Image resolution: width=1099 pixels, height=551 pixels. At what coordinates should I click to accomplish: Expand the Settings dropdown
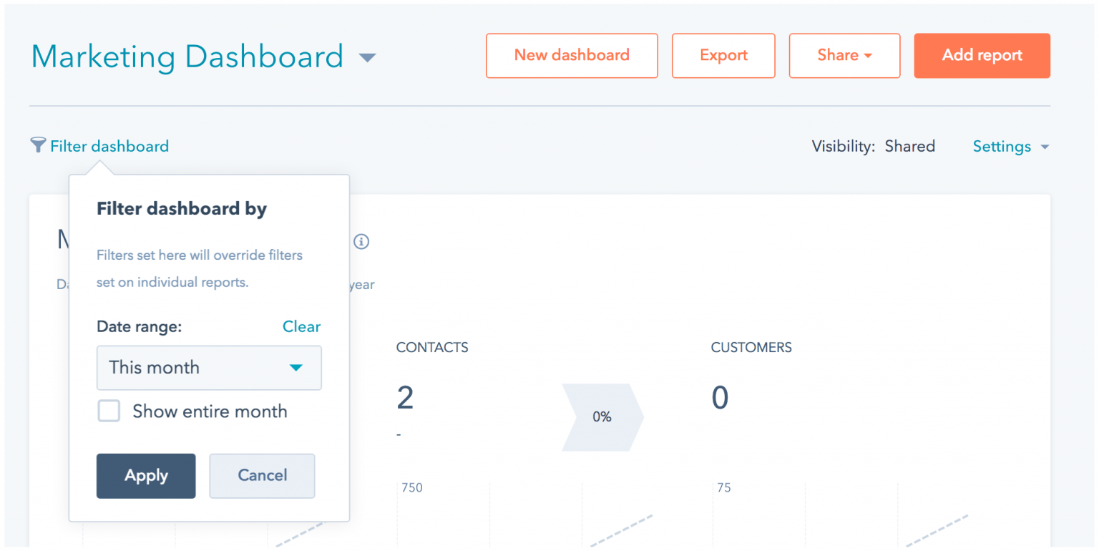pos(1010,146)
